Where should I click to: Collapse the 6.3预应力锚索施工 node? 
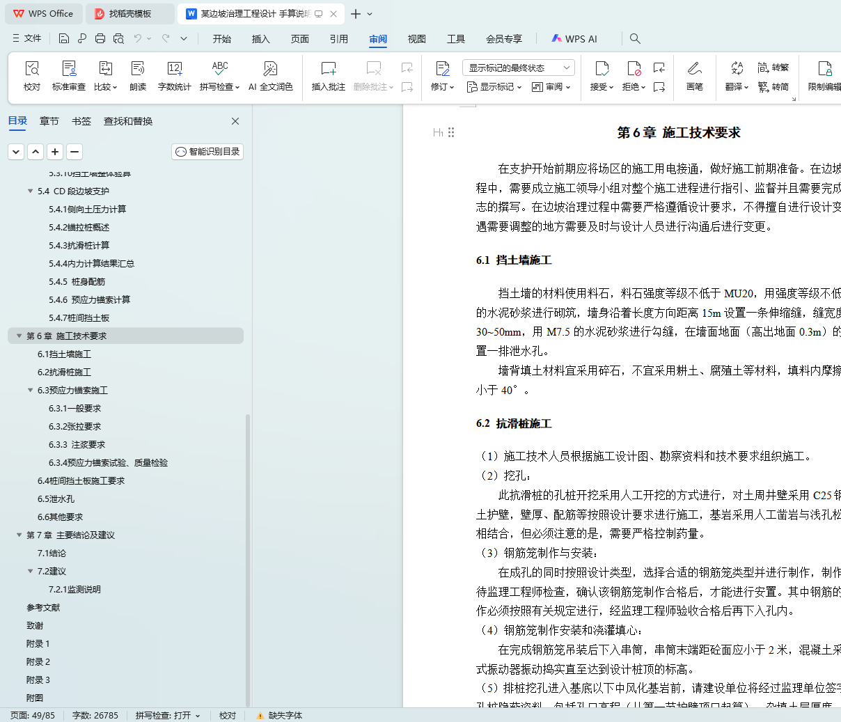click(30, 391)
